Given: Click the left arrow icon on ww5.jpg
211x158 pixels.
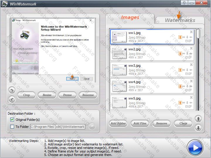Looking at the screenshot, I should [191, 103].
